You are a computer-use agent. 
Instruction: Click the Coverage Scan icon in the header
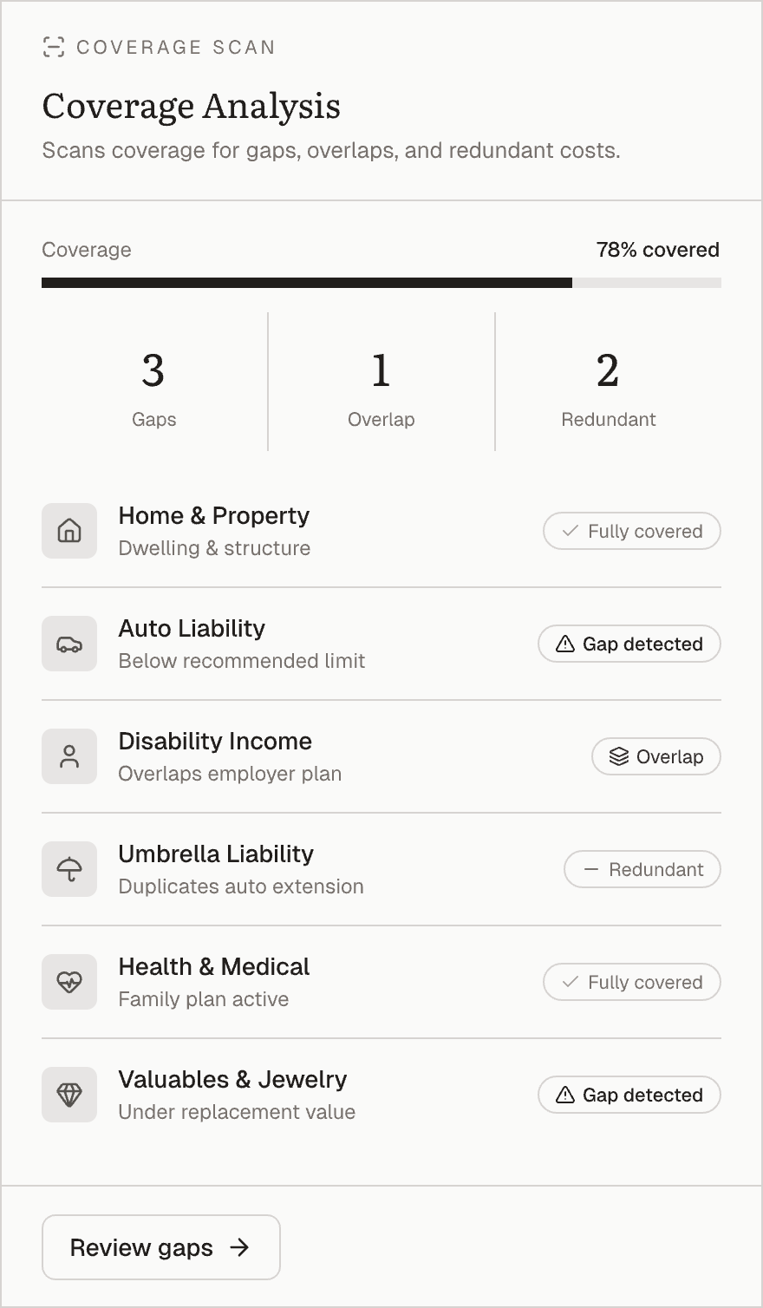tap(54, 47)
